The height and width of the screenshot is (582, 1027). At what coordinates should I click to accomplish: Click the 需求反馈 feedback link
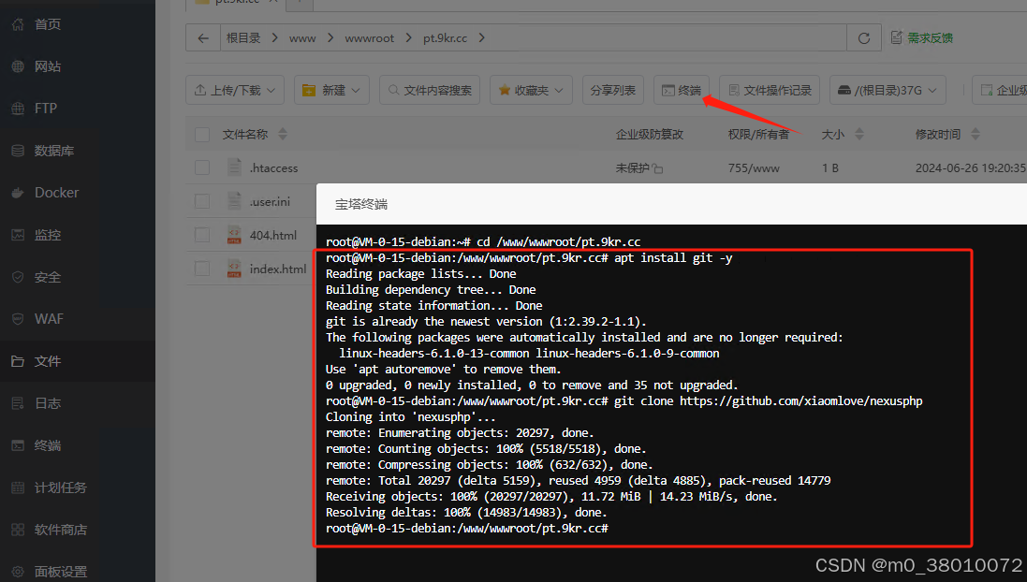tap(921, 38)
